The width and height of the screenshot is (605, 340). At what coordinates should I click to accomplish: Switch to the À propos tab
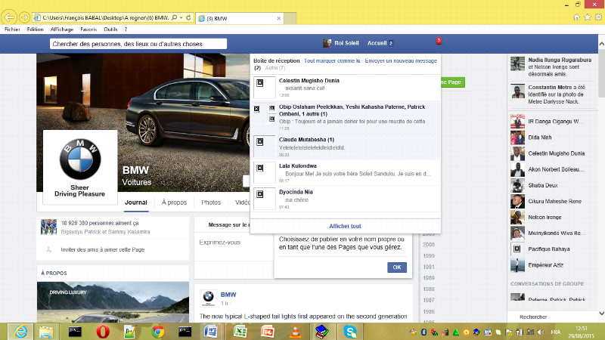point(174,202)
